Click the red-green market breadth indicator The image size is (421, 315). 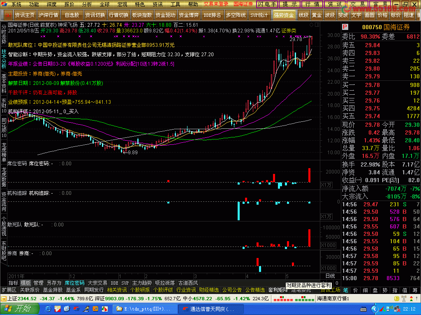pyautogui.click(x=294, y=299)
